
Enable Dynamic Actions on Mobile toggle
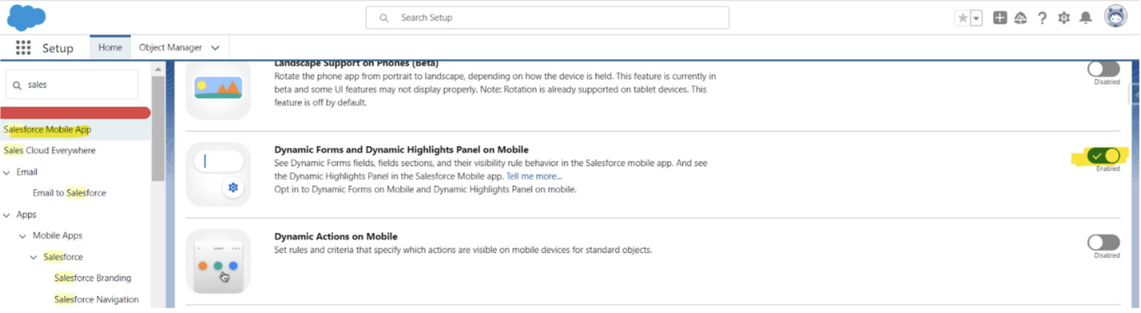[x=1103, y=243]
